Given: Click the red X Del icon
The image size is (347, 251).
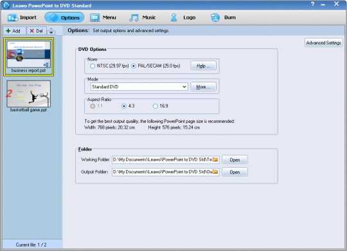Looking at the screenshot, I should 32,31.
